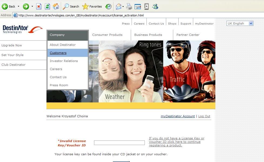The height and width of the screenshot is (162, 264).
Task: Click the mobile device toolbar icon
Action: 146,6
